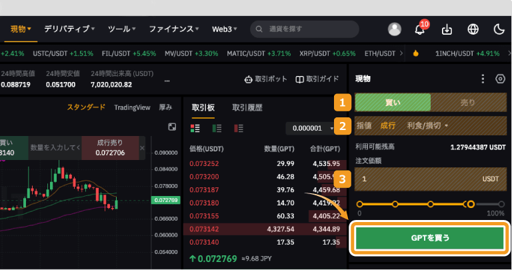Switch to 取引履歴 trade history tab
Image resolution: width=512 pixels, height=270 pixels.
click(x=247, y=107)
